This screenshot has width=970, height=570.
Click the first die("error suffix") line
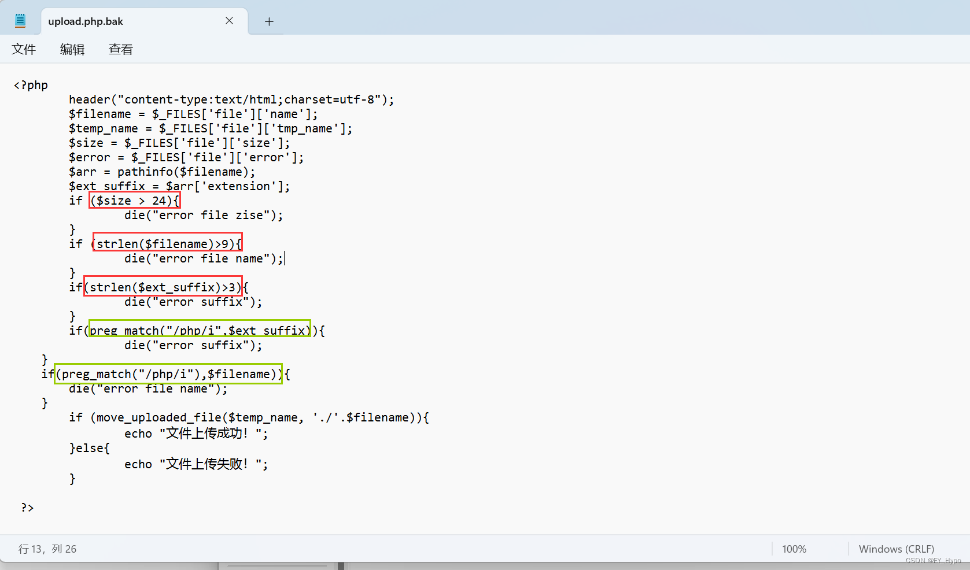pos(193,302)
